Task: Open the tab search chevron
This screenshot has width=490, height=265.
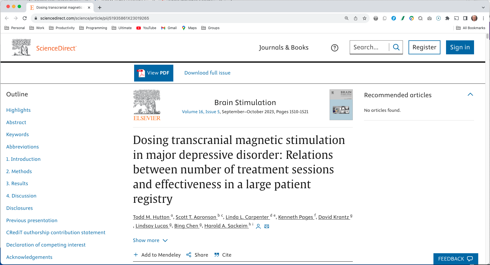Action: pos(483,7)
